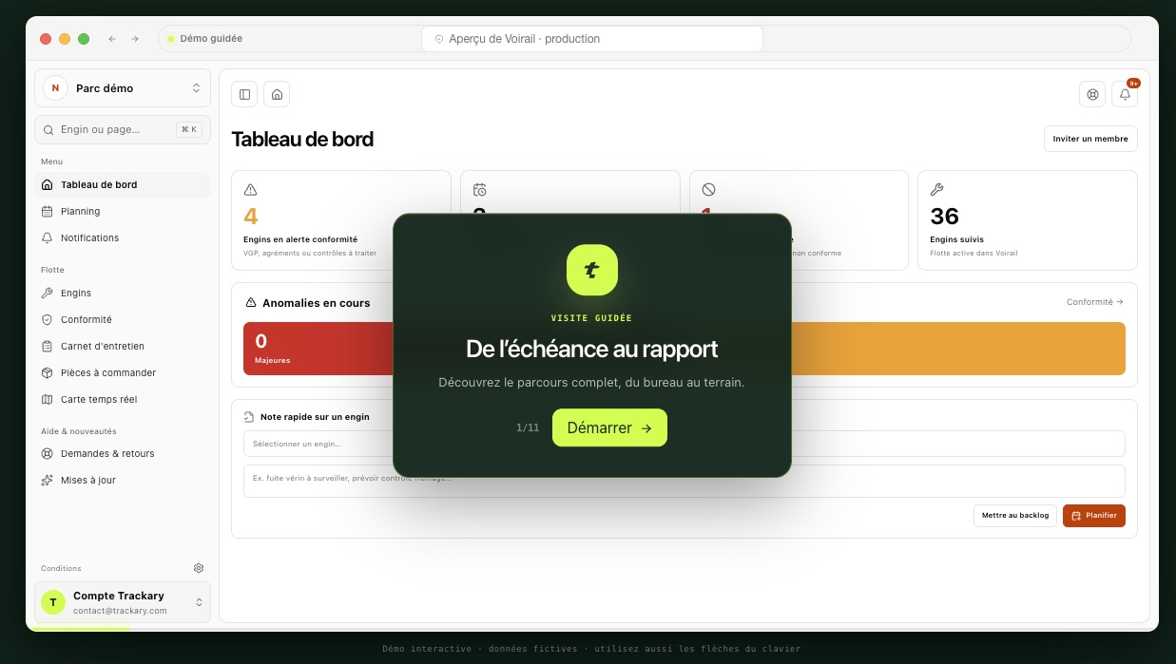Open the settings gear next to Conditions
The width and height of the screenshot is (1176, 664).
click(x=199, y=568)
